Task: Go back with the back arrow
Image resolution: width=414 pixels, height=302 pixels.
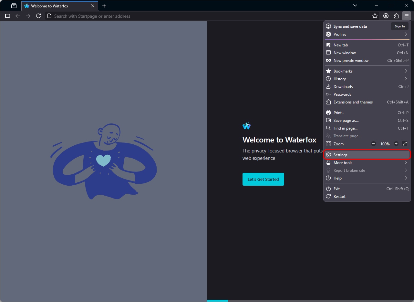Action: [18, 16]
